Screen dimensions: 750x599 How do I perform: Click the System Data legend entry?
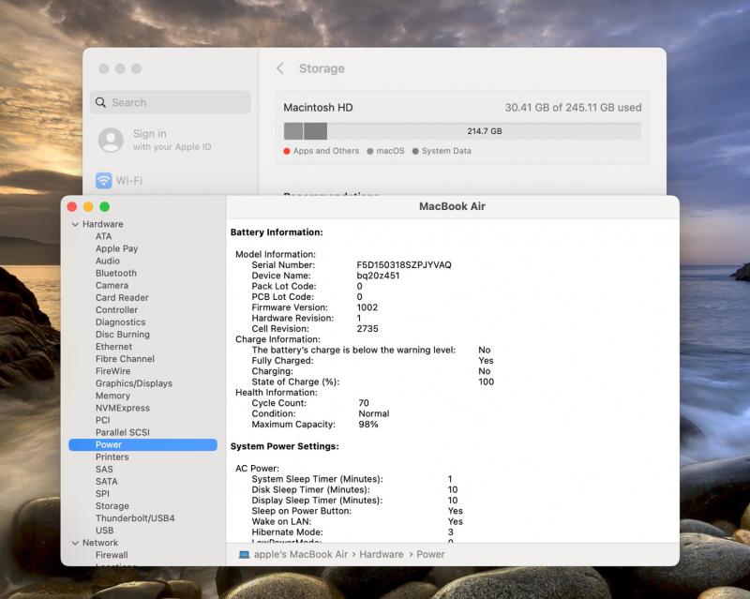pyautogui.click(x=442, y=151)
